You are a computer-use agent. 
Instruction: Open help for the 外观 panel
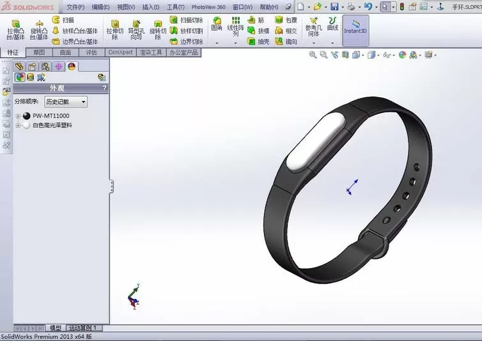coord(104,89)
